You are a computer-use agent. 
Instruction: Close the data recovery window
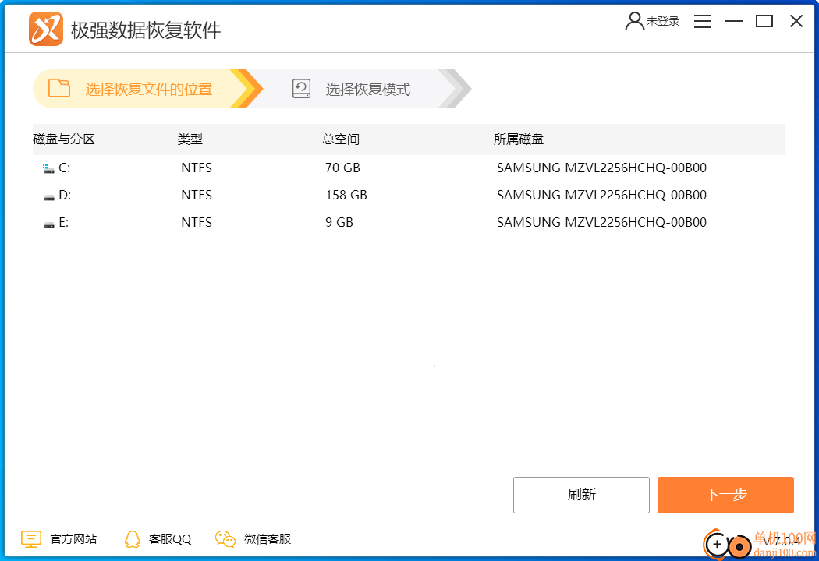pyautogui.click(x=796, y=21)
